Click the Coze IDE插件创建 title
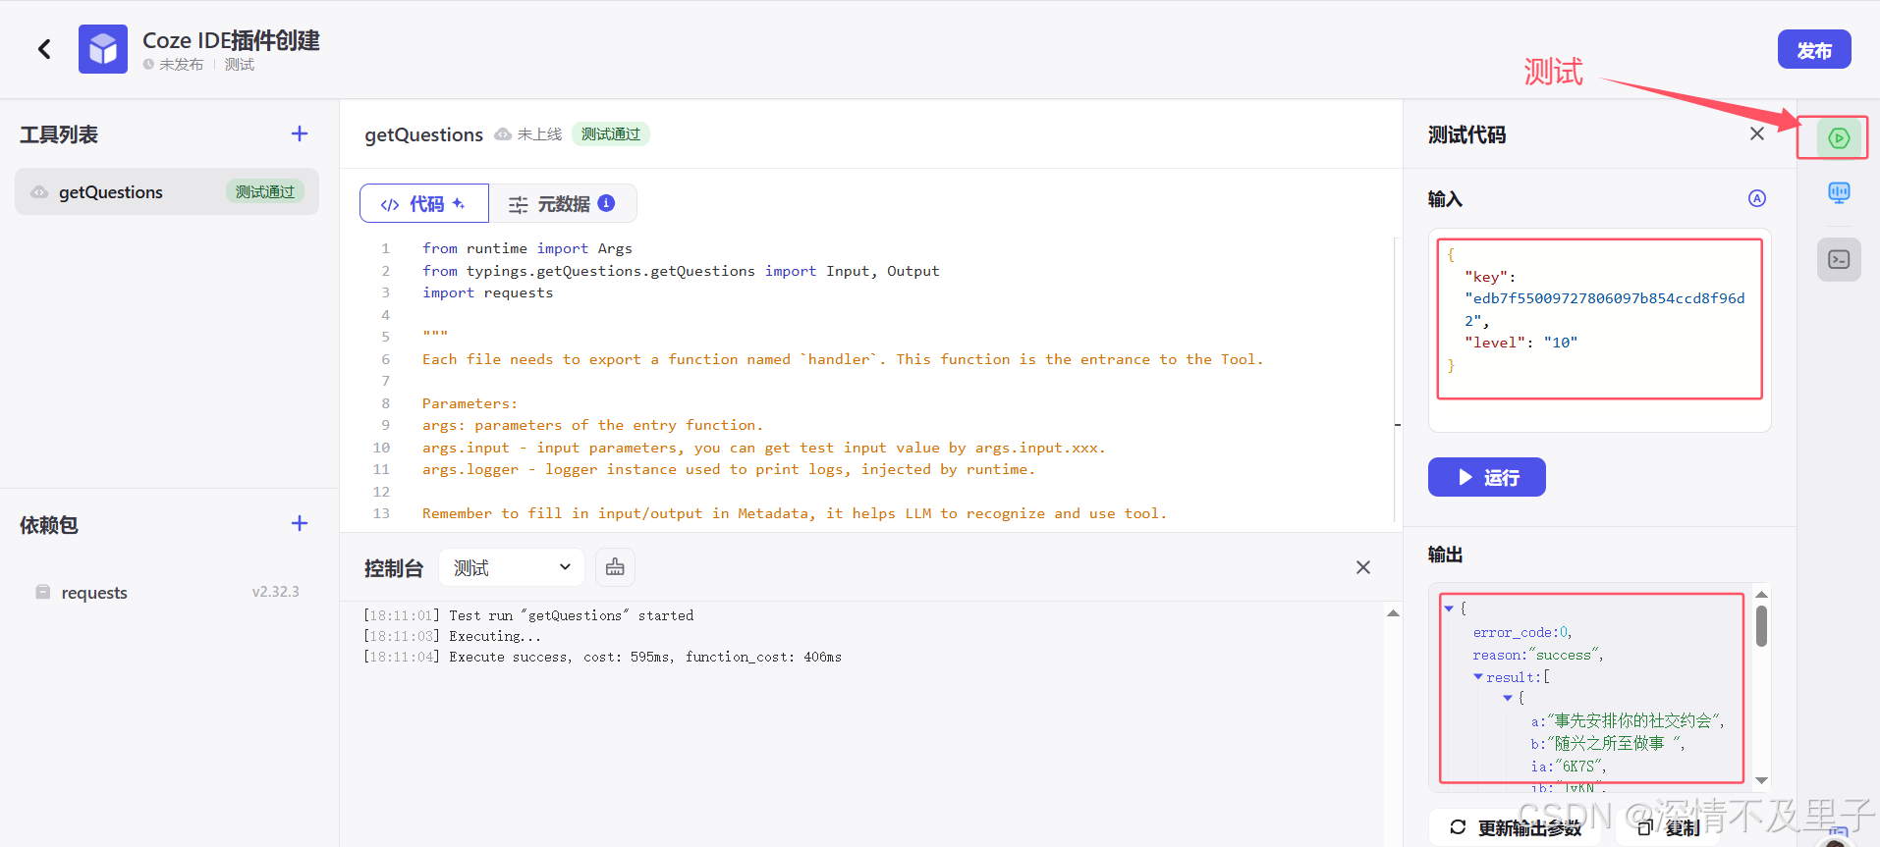This screenshot has height=847, width=1880. coord(231,40)
